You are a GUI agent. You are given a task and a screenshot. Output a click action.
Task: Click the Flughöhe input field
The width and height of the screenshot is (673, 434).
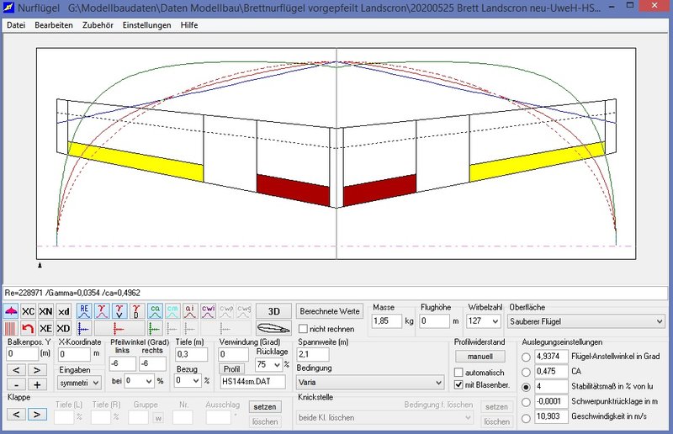coord(434,321)
